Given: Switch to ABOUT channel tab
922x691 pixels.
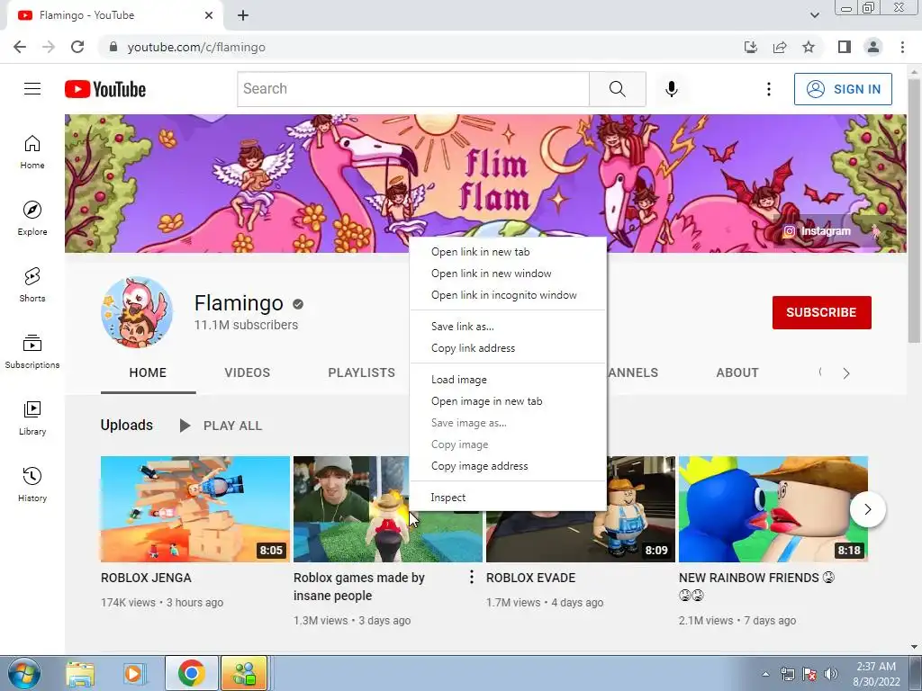Looking at the screenshot, I should coord(737,372).
